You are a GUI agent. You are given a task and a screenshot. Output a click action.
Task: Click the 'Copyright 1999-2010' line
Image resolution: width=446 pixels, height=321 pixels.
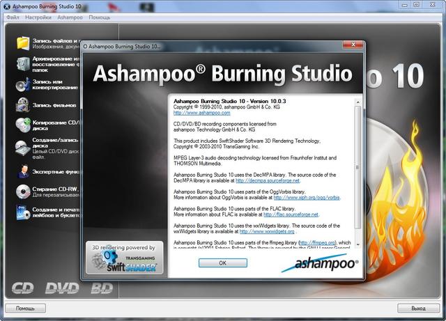click(x=226, y=107)
